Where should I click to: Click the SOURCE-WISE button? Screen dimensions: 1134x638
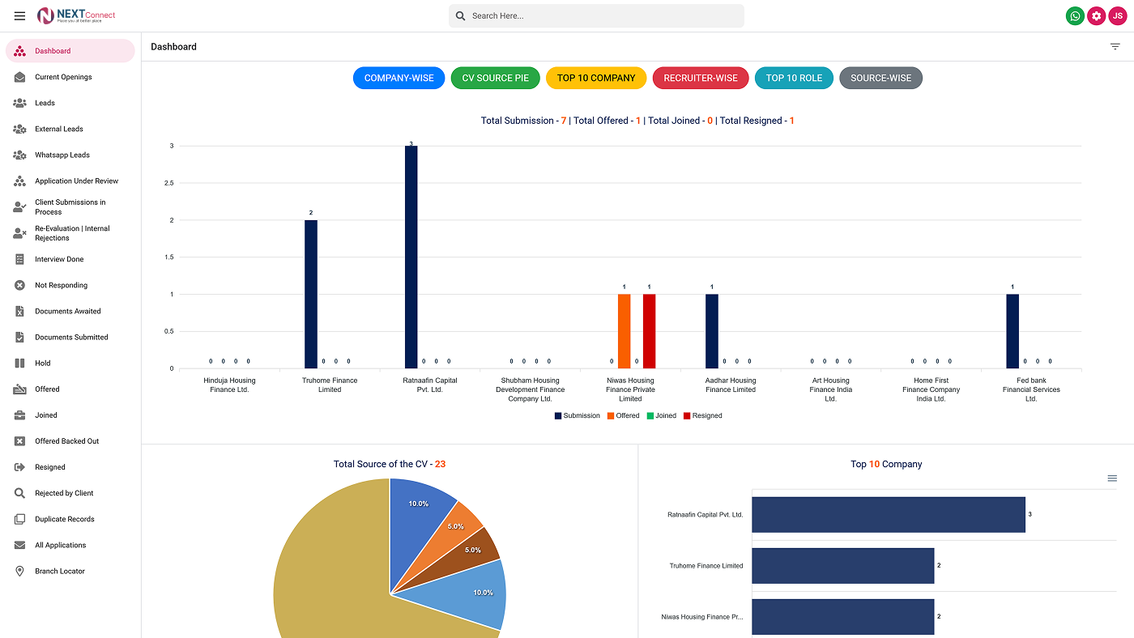tap(880, 78)
